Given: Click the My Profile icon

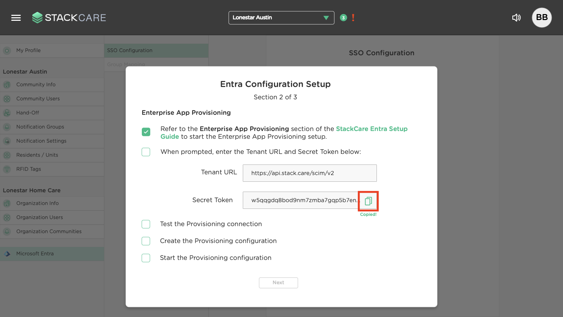Looking at the screenshot, I should click(x=7, y=51).
